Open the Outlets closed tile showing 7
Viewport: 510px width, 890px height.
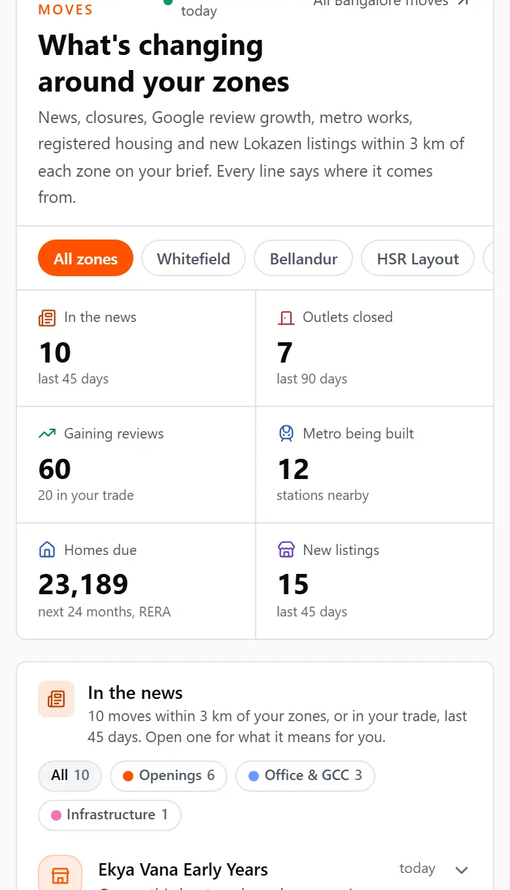(x=375, y=348)
